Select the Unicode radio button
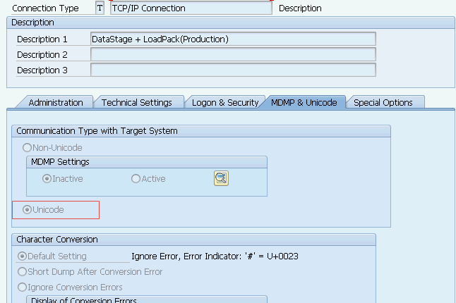The width and height of the screenshot is (456, 303). point(27,209)
